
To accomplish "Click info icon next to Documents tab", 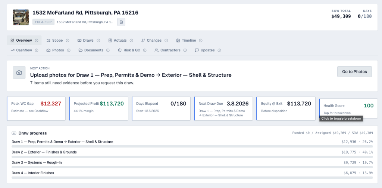I will point(108,50).
